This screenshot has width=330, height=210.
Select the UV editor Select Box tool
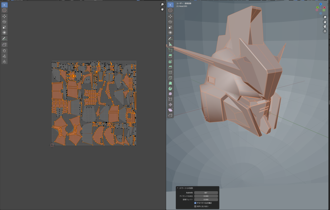point(4,5)
